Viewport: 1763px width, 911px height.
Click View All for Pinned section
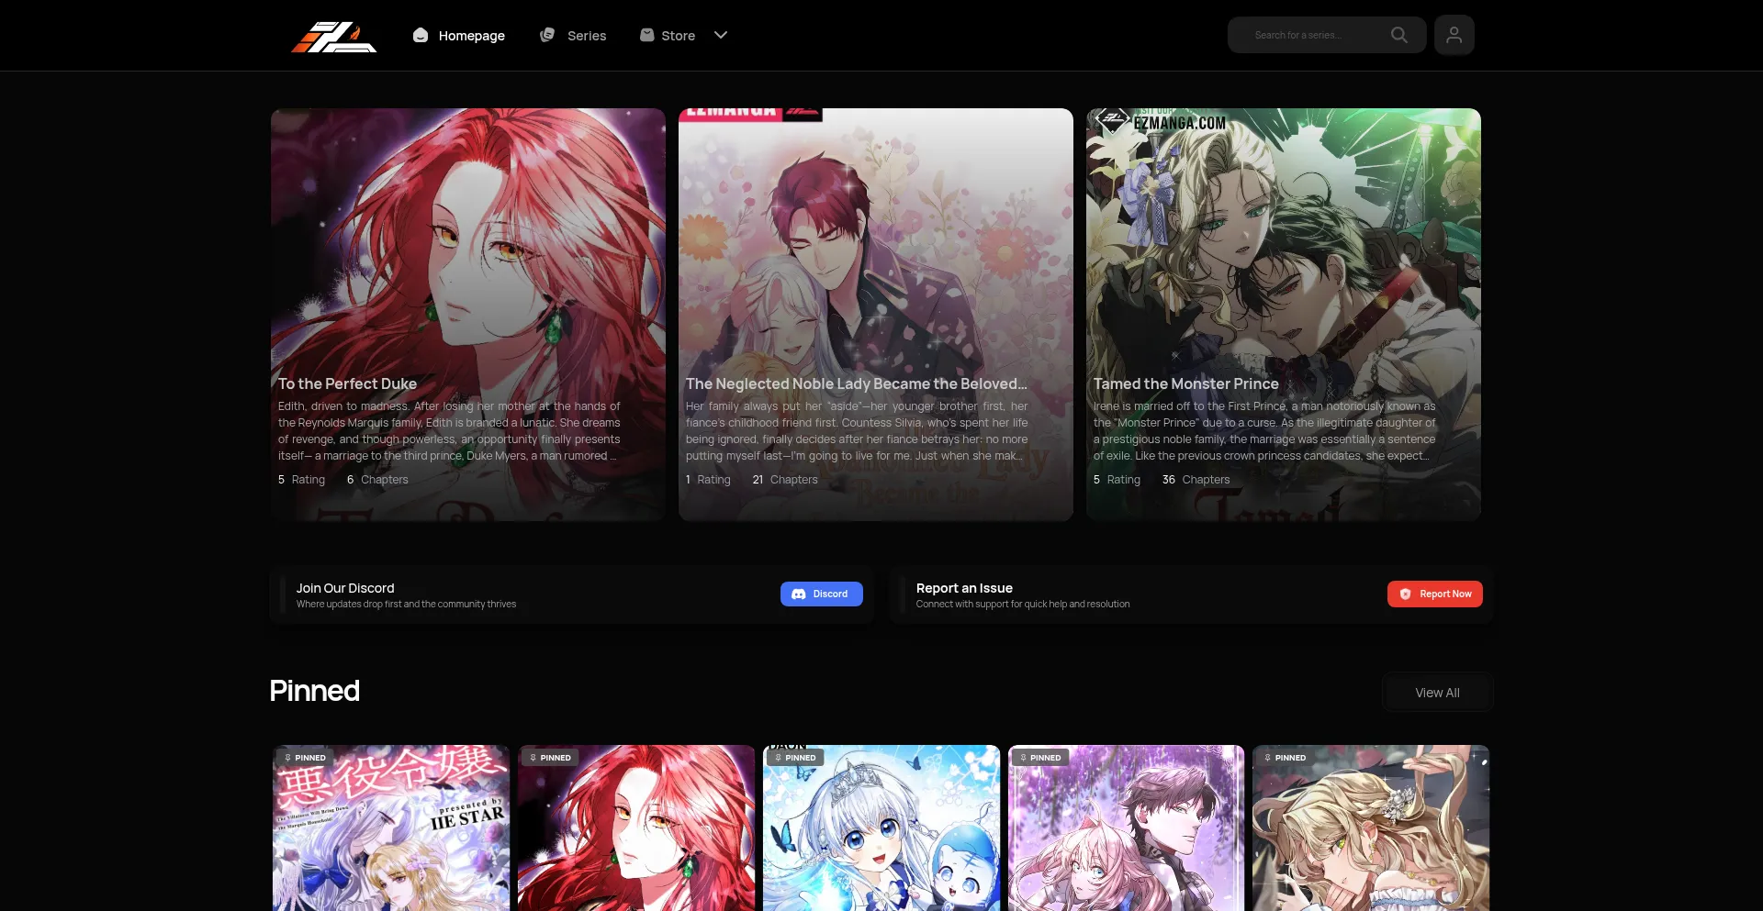1437,693
